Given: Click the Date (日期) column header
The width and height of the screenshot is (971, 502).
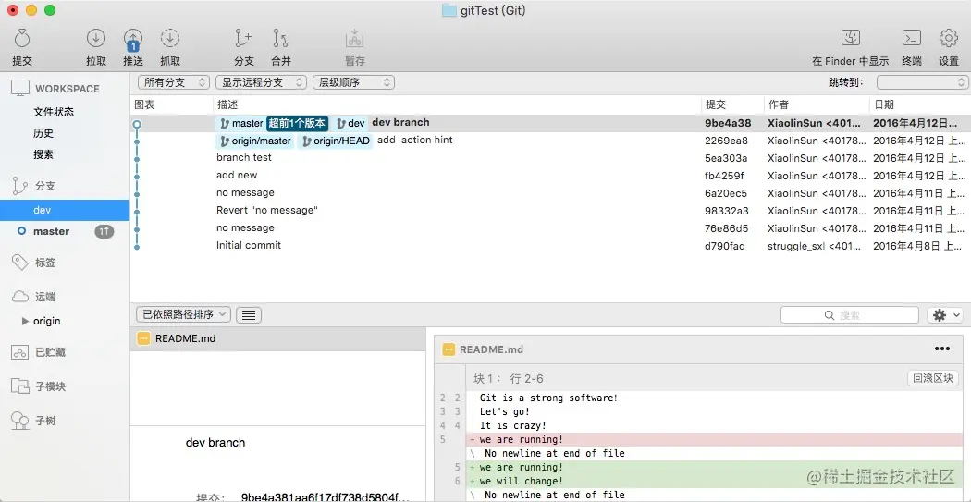Looking at the screenshot, I should 919,104.
